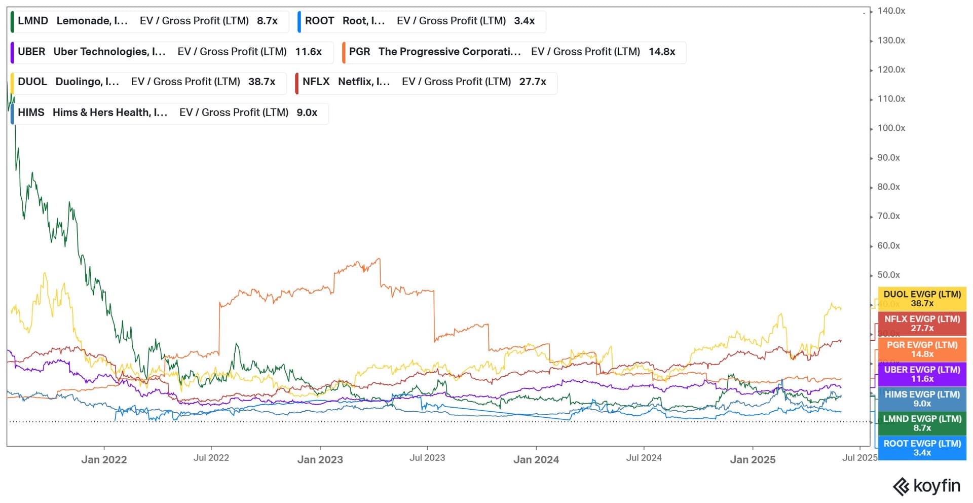This screenshot has height=503, width=973.
Task: Select the HIMS Hims & Hers legend entry
Action: click(x=169, y=113)
